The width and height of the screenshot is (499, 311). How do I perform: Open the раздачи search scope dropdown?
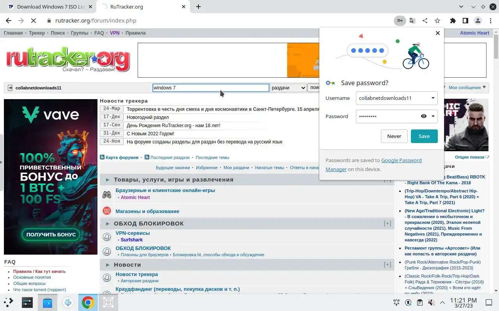(288, 88)
